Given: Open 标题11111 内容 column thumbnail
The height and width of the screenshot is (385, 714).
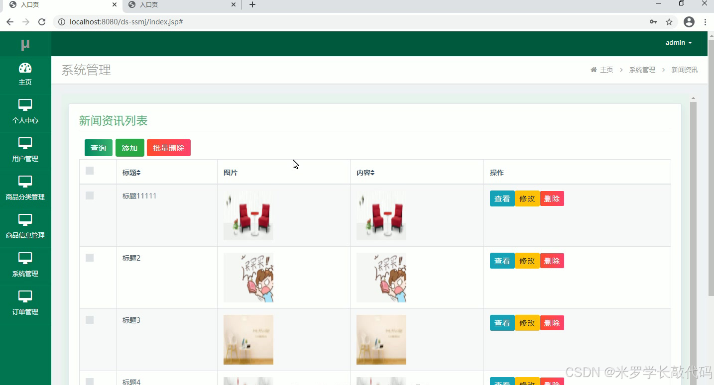Looking at the screenshot, I should pos(381,215).
